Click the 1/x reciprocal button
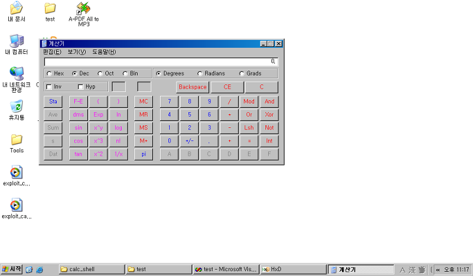This screenshot has width=473, height=276. [118, 154]
